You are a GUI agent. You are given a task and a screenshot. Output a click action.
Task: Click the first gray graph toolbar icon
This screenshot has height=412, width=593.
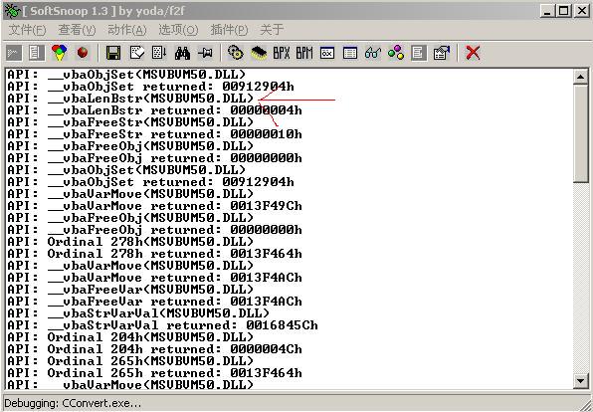click(x=14, y=53)
